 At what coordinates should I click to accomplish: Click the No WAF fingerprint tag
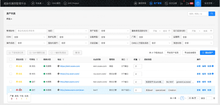170,82
